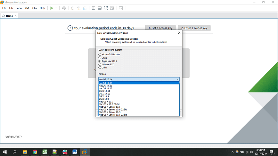Choose macOS 10.12 in version list
This screenshot has width=278, height=156.
coord(139,88)
